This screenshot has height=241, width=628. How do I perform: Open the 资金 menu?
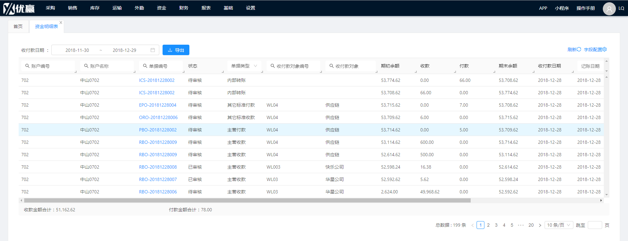tap(162, 8)
